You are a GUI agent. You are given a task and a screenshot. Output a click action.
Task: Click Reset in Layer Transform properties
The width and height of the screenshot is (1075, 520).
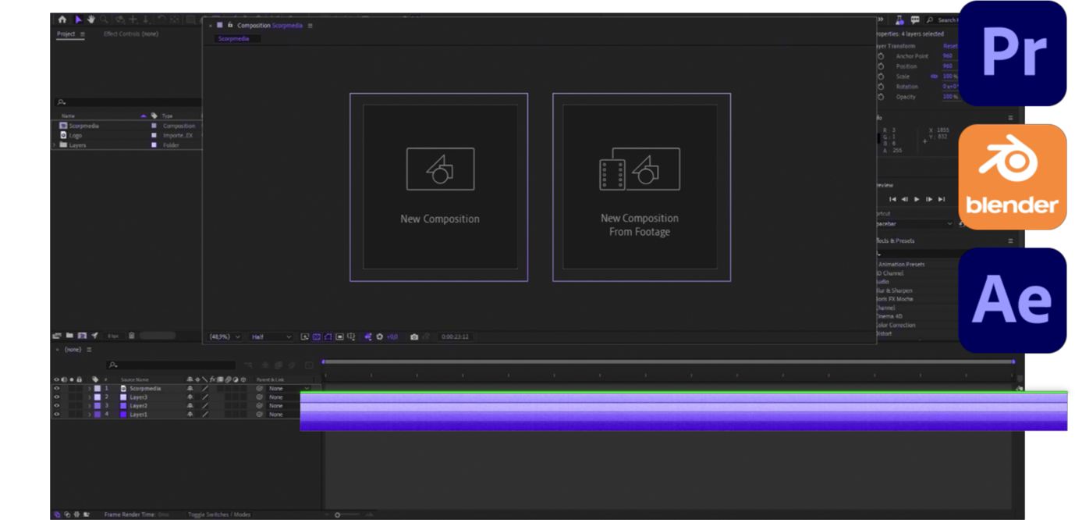(x=950, y=46)
